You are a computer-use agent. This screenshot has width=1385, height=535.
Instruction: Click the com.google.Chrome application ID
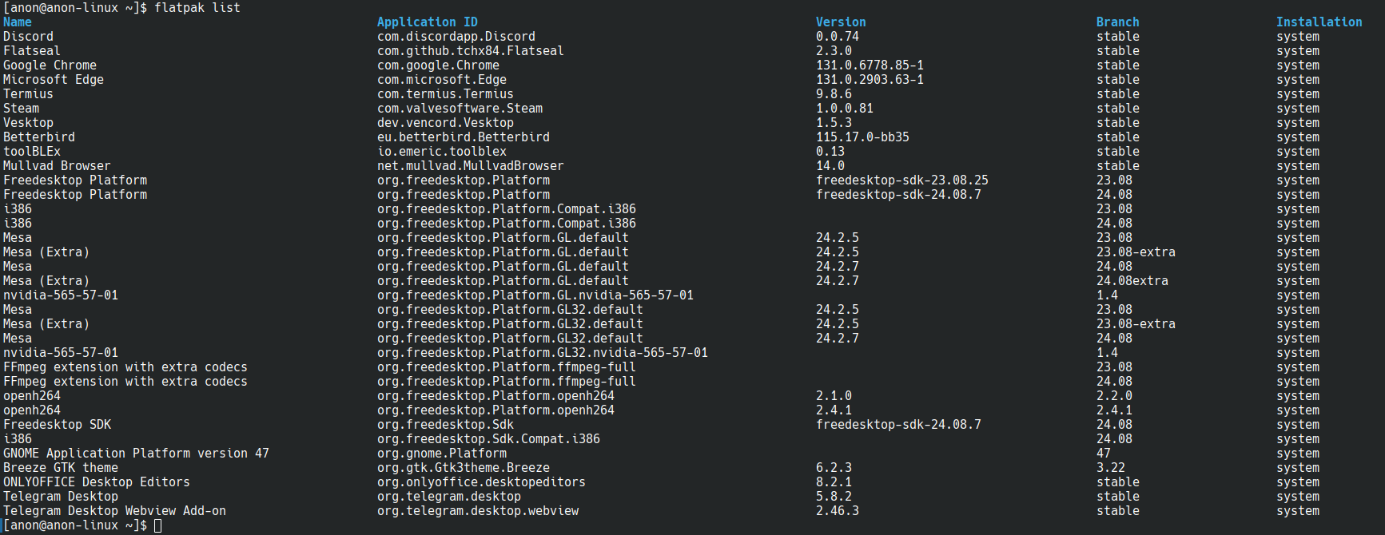[438, 65]
